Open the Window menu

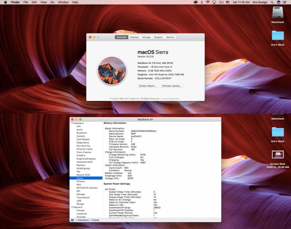(x=63, y=2)
